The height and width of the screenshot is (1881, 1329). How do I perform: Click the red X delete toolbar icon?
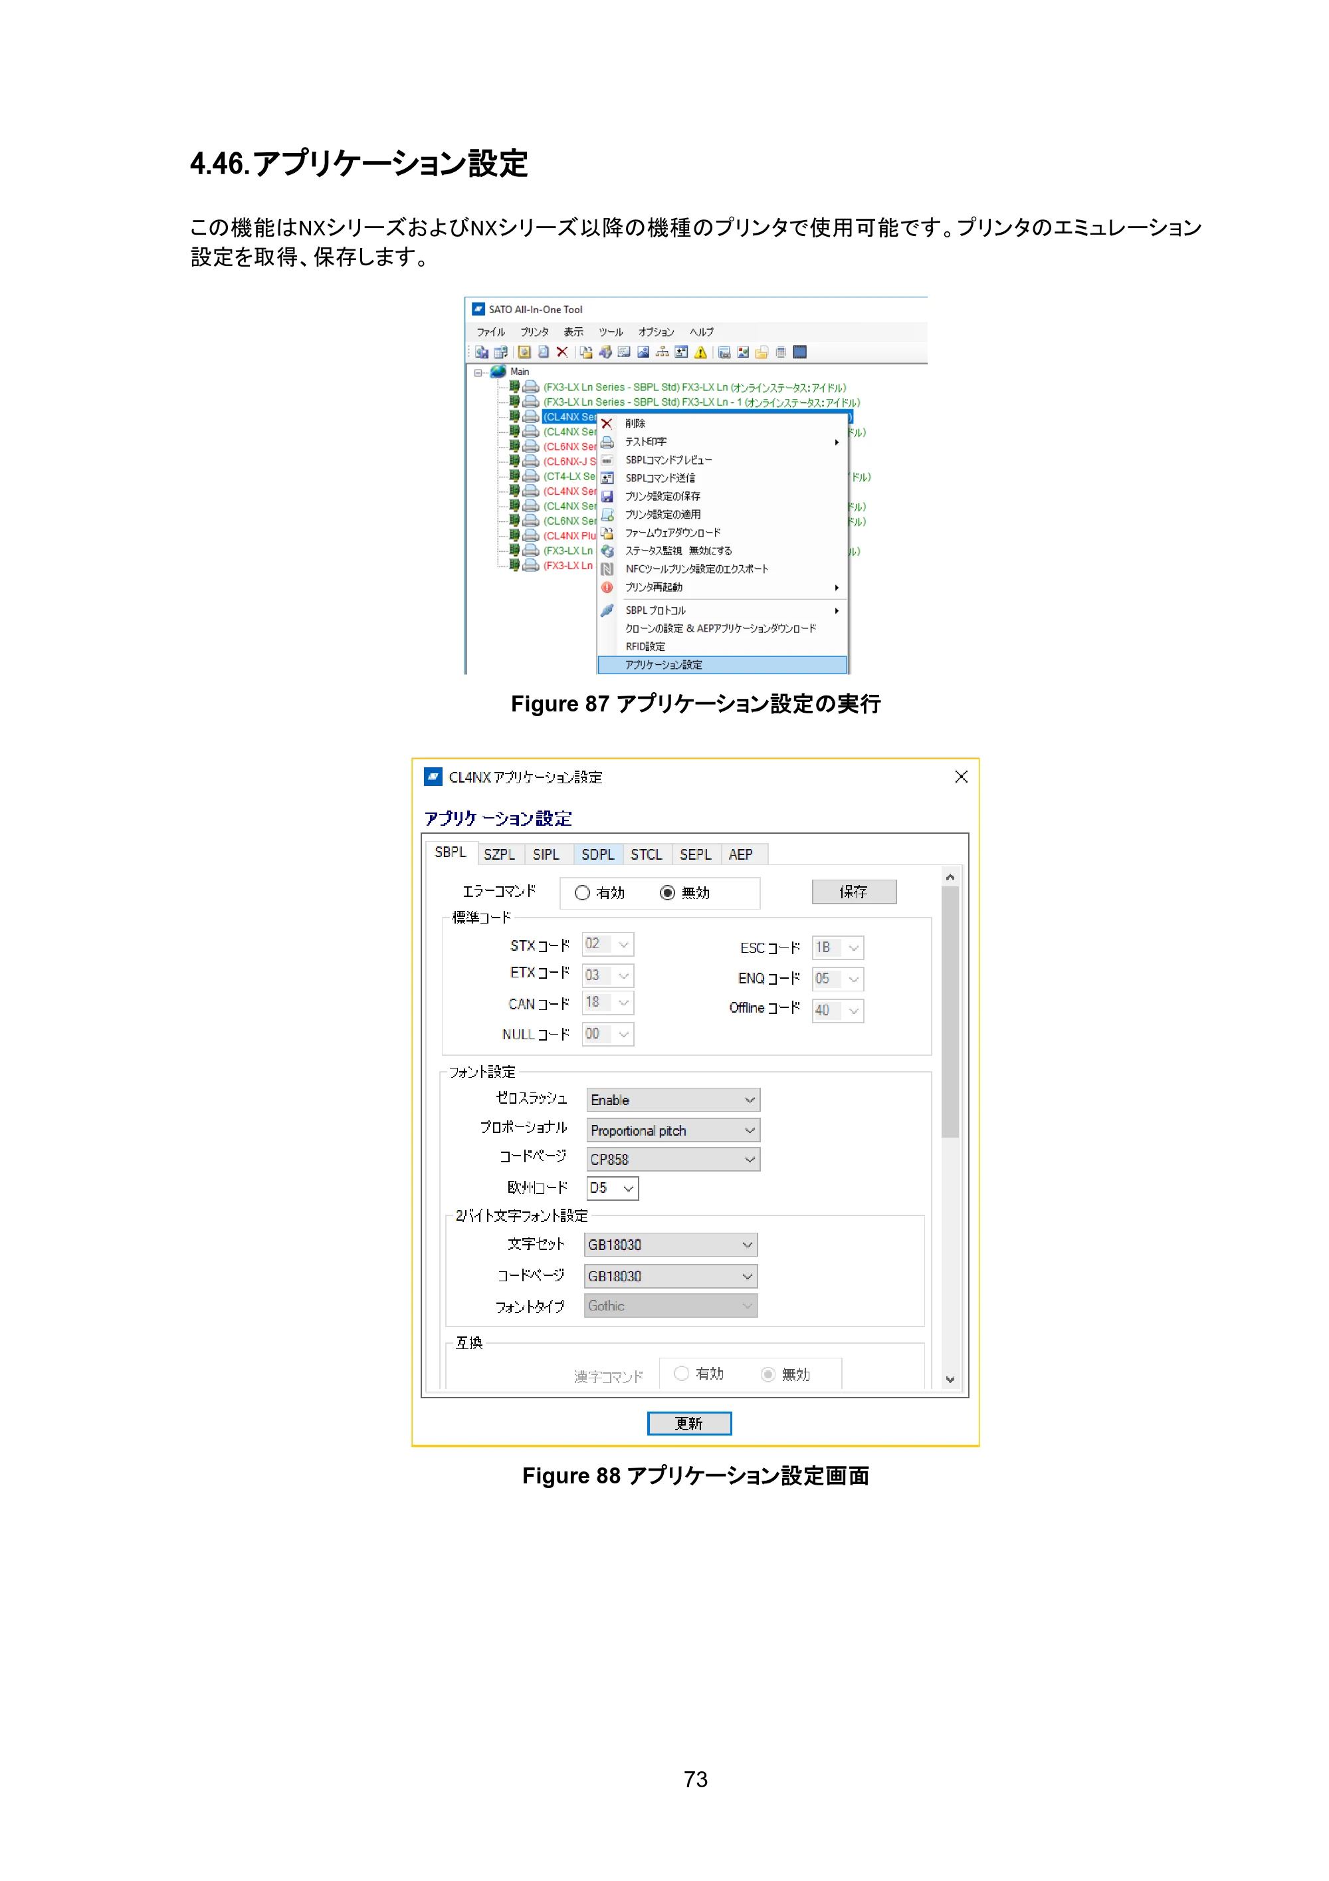(562, 352)
